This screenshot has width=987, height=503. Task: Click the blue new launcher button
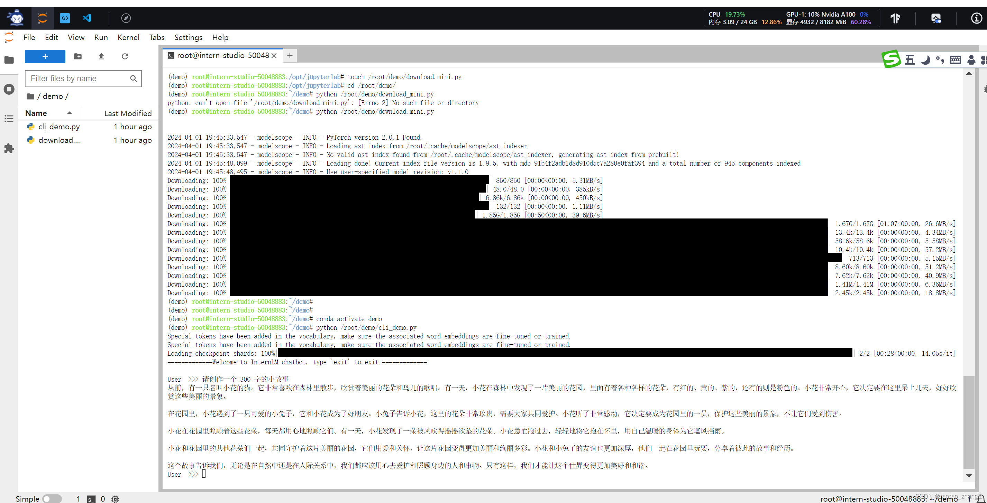coord(45,56)
